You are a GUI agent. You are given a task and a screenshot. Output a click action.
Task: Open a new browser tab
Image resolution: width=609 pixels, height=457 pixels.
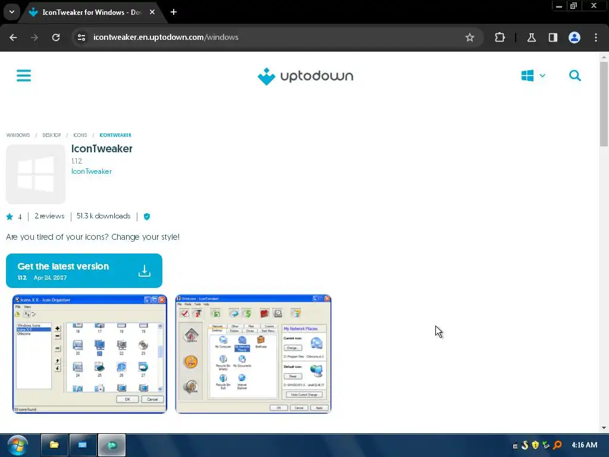click(x=174, y=12)
